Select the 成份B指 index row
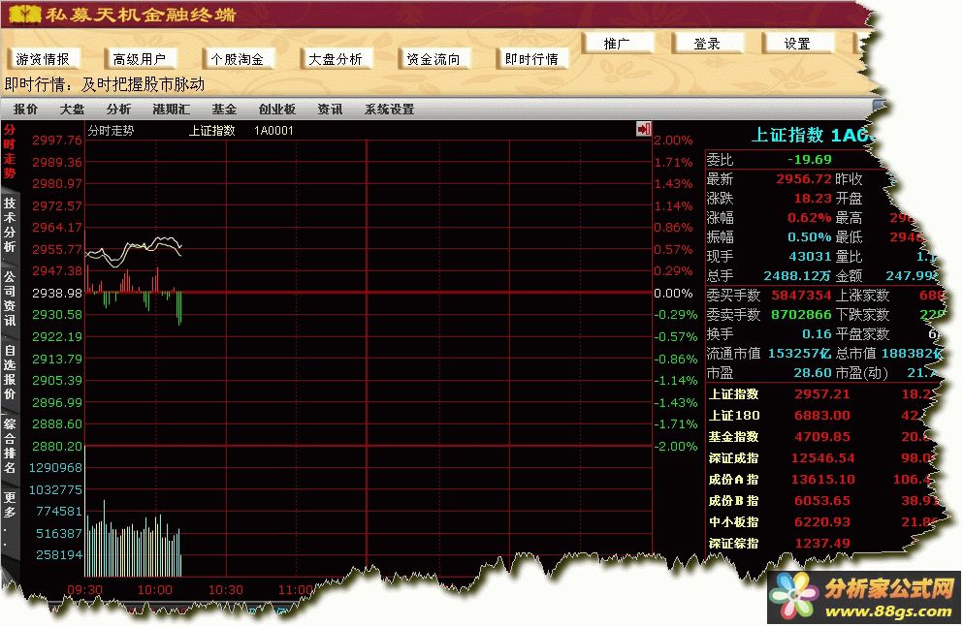 click(x=823, y=501)
